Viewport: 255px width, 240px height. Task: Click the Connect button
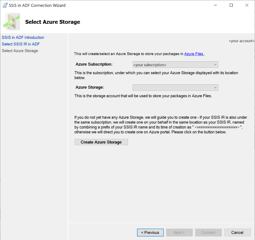208,233
